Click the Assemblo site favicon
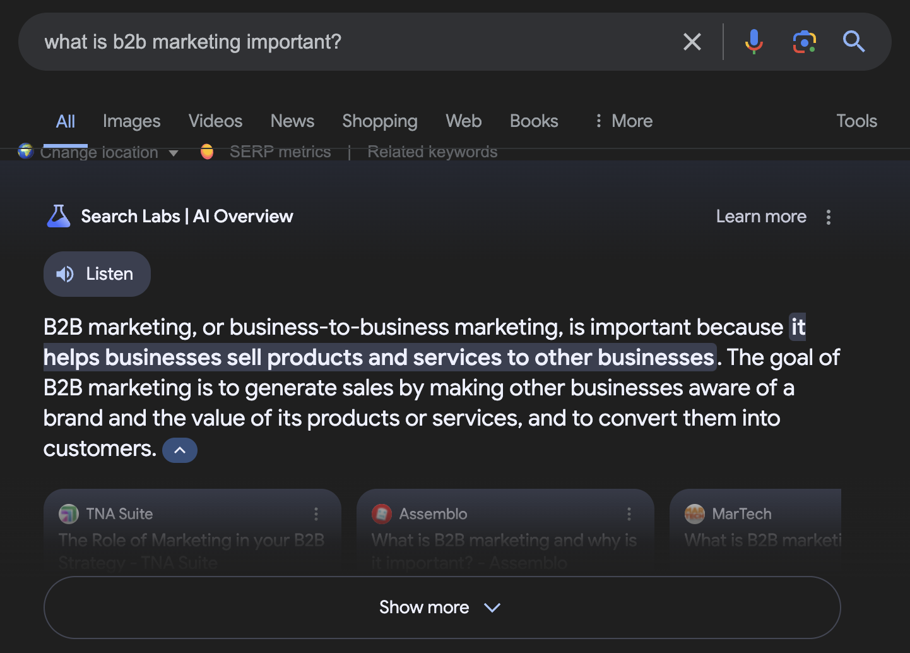 click(382, 514)
